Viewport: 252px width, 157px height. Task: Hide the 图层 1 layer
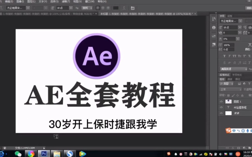[221, 101]
